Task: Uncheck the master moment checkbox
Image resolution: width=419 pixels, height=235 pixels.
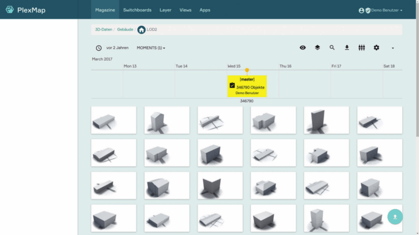Action: 232,85
